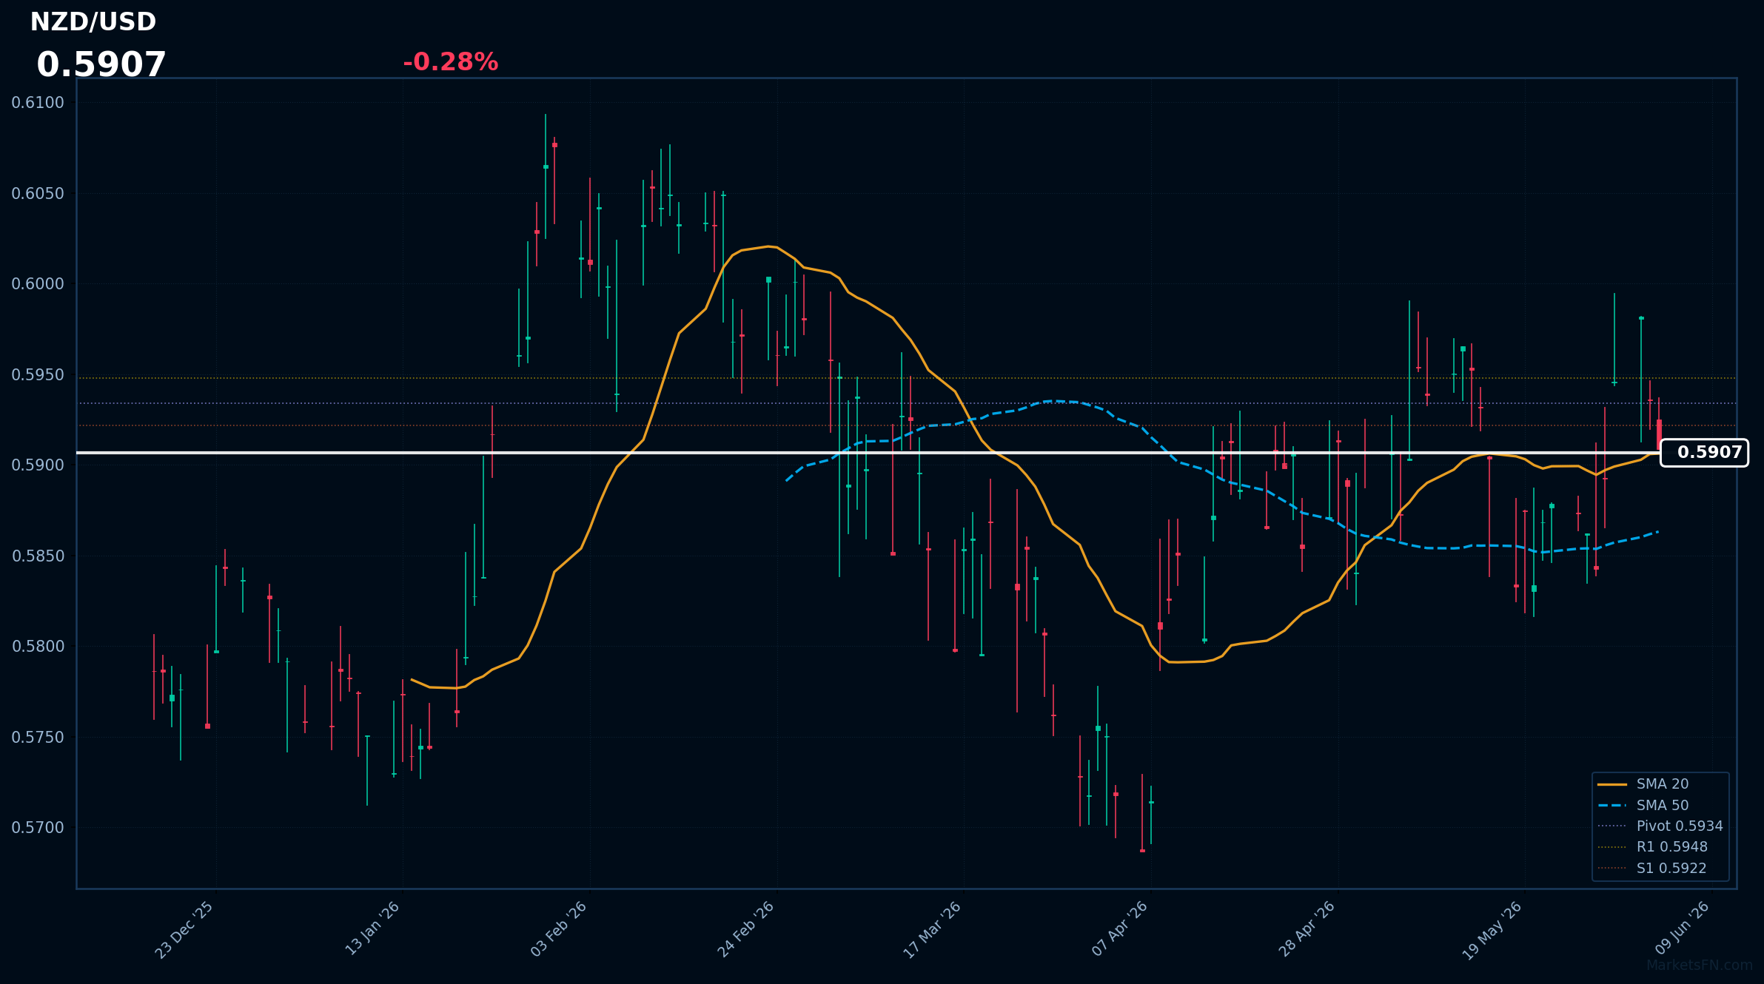Click the 07 Apr '26 date label

coord(1119,930)
